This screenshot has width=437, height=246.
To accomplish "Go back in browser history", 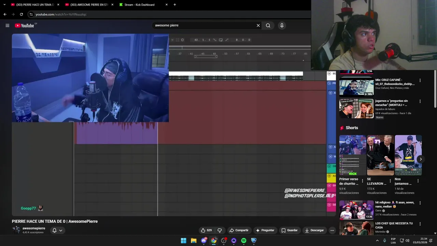I will [x=5, y=14].
